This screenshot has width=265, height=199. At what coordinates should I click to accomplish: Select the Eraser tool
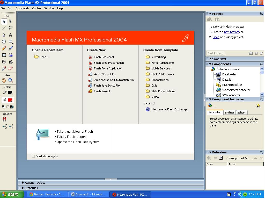(10, 68)
